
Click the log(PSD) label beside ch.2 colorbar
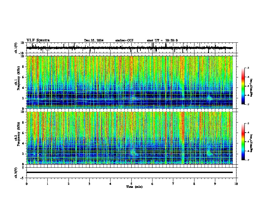pos(252,143)
